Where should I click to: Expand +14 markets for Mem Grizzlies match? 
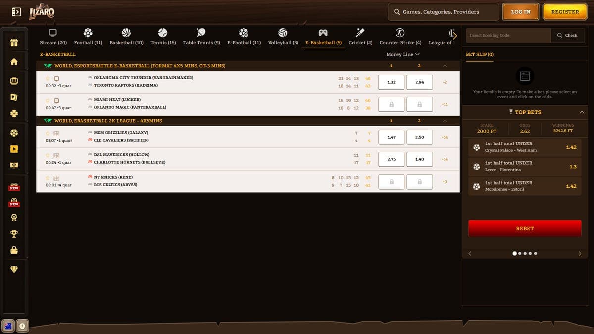445,137
